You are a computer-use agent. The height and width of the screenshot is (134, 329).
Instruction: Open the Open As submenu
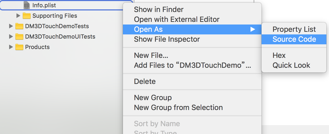point(148,29)
